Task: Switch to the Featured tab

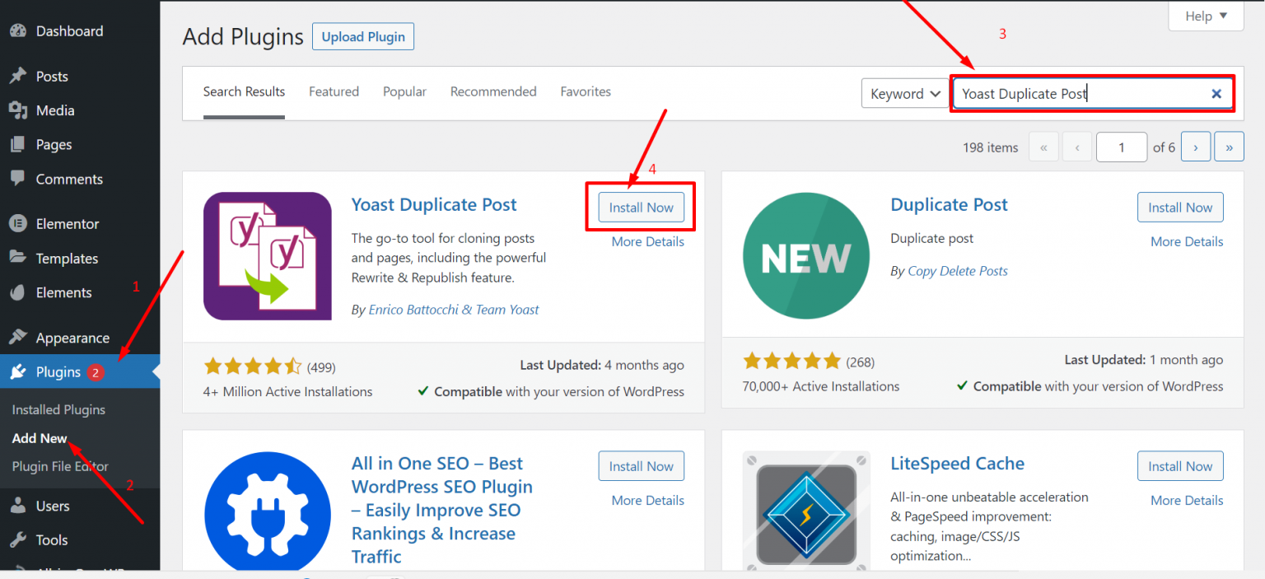Action: click(334, 91)
